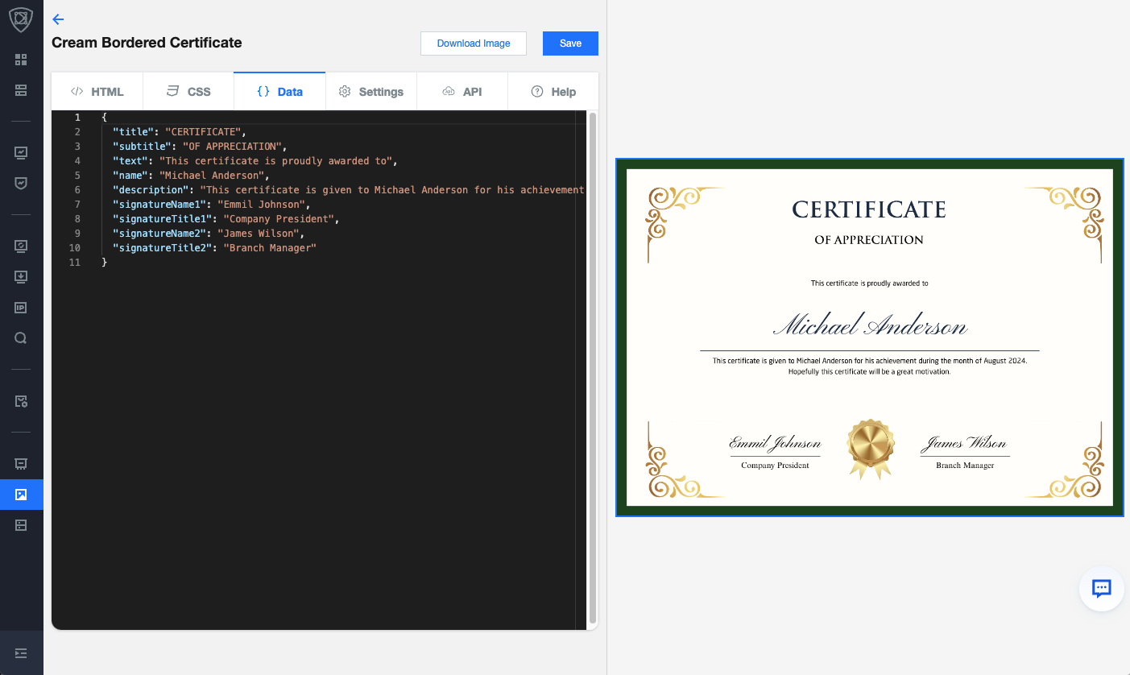Select the highlighted image generation sidebar icon
The image size is (1130, 675).
click(x=21, y=494)
